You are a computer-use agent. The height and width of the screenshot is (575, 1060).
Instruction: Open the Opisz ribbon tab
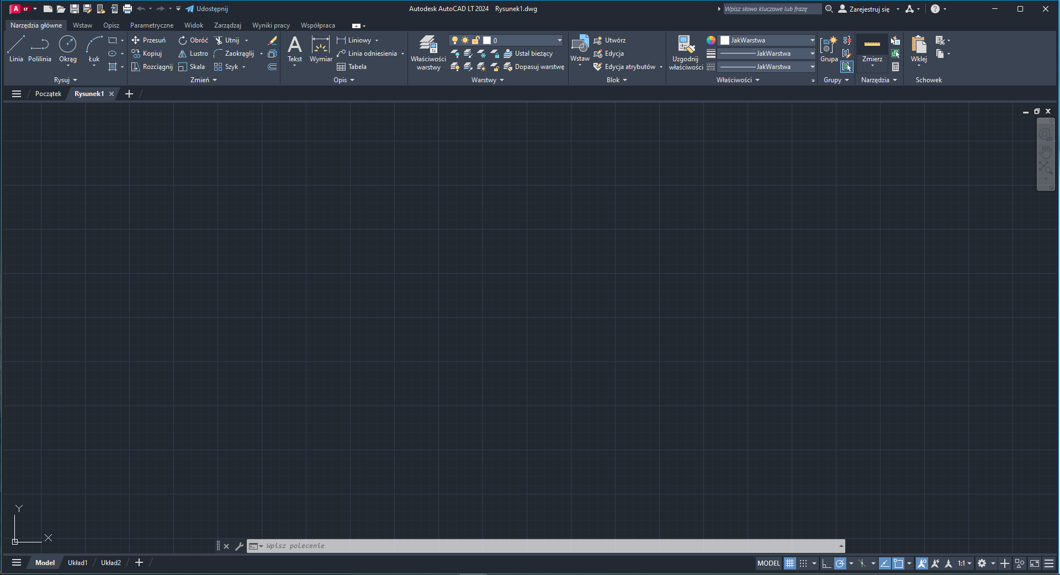click(x=112, y=25)
